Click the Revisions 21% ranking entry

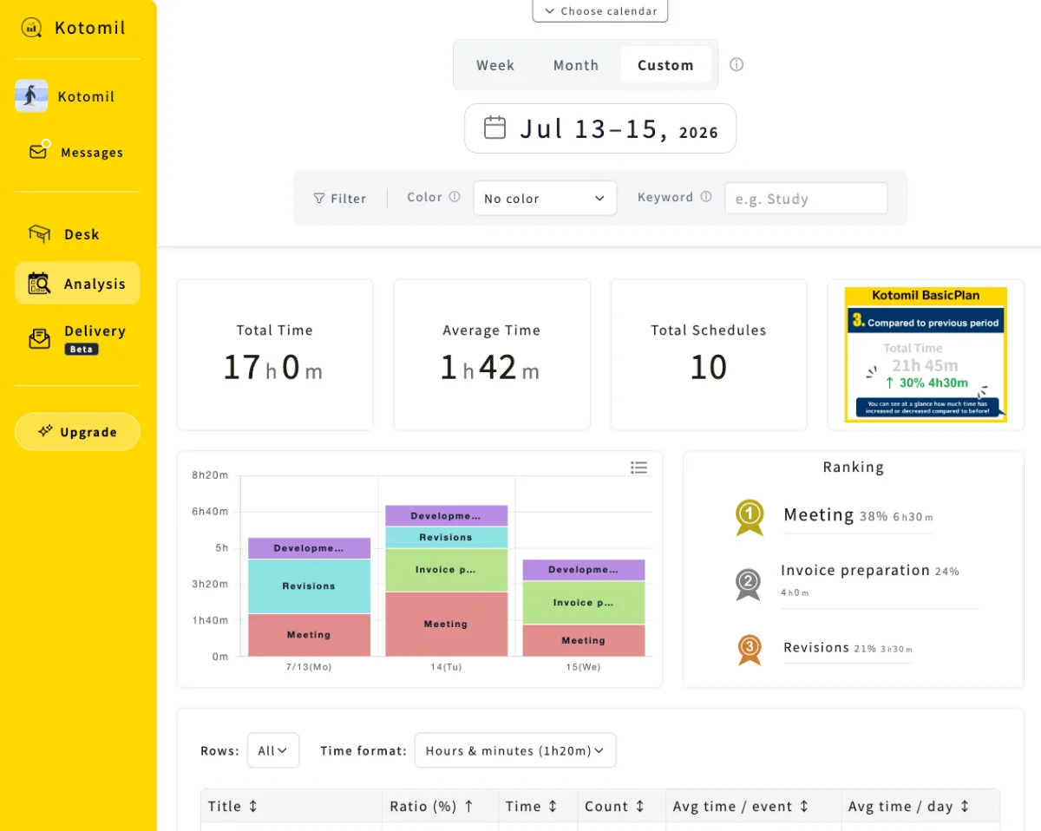pos(848,648)
